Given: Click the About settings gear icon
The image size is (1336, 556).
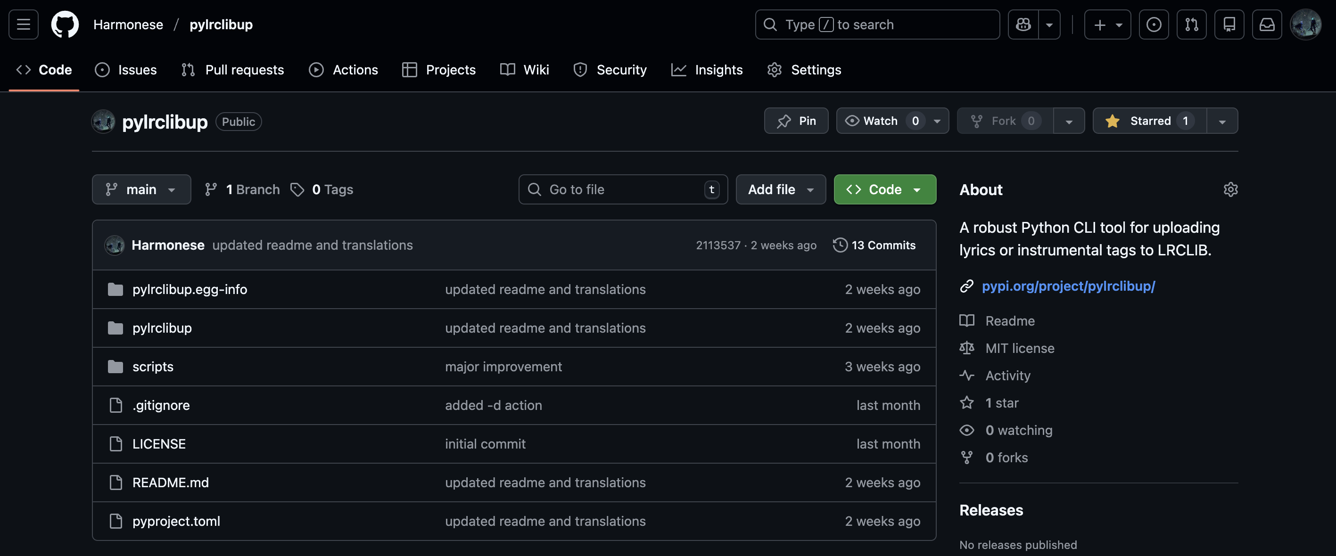Looking at the screenshot, I should pyautogui.click(x=1230, y=189).
